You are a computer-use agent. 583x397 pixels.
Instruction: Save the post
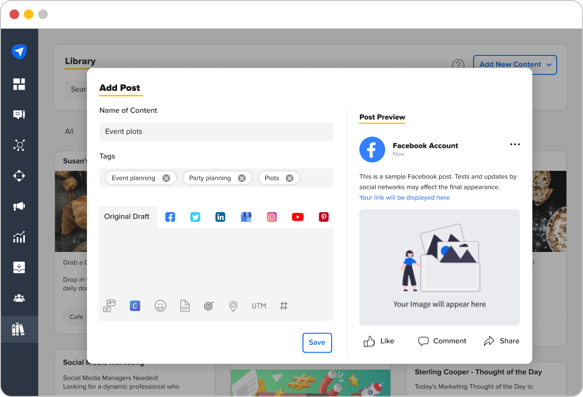[x=317, y=343]
